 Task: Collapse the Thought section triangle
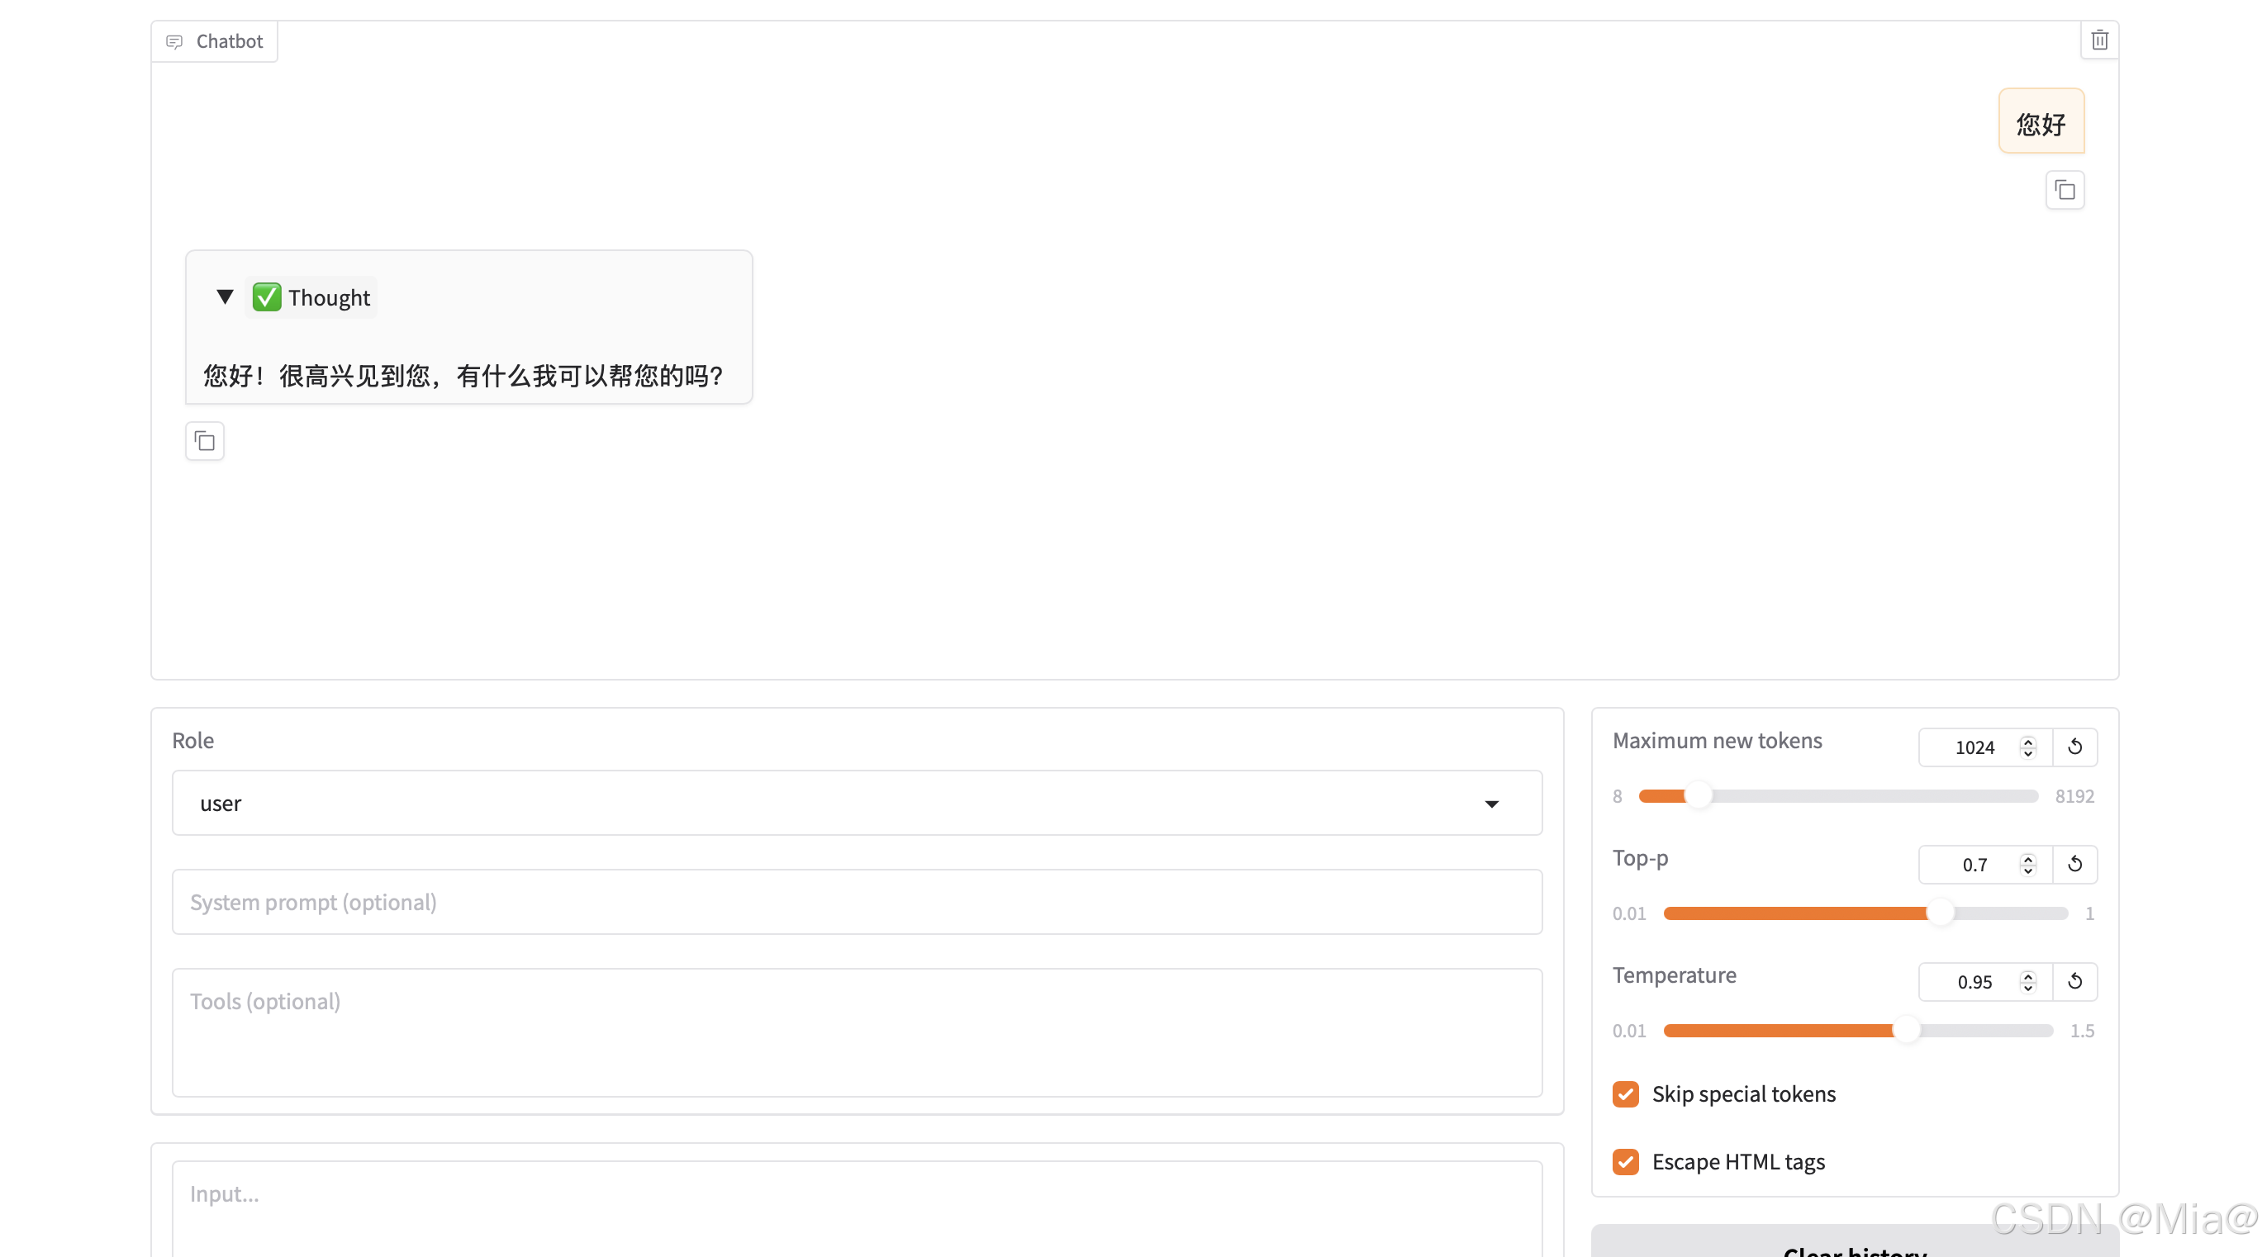pos(225,297)
